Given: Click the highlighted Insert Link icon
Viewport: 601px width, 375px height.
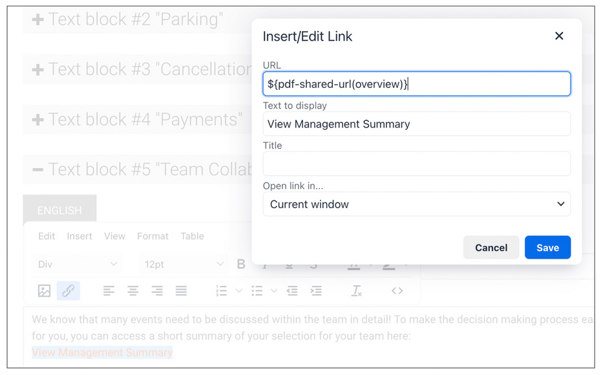Looking at the screenshot, I should [x=68, y=290].
